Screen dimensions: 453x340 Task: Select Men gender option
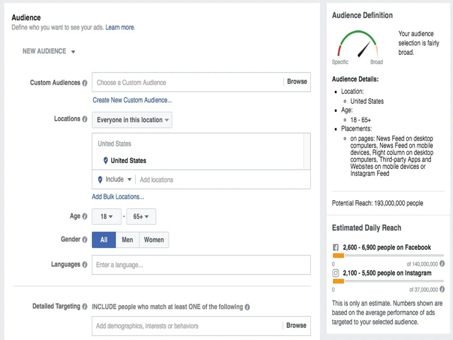click(127, 240)
